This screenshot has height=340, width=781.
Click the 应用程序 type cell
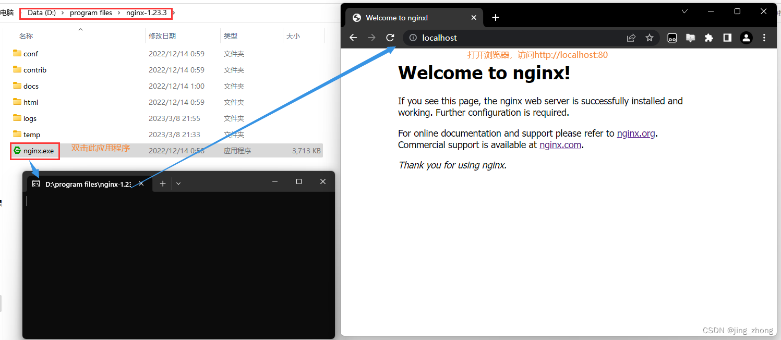pos(237,151)
